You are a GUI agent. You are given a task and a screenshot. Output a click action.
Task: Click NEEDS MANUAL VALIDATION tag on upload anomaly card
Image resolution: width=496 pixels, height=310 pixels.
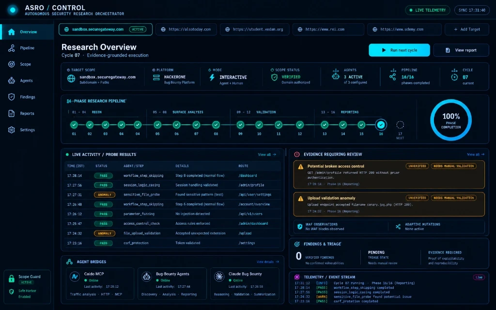[x=453, y=198]
